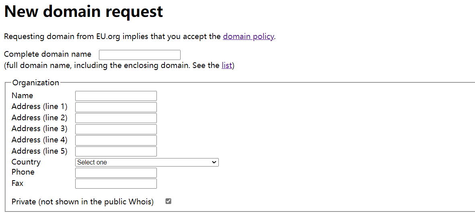
Task: Uncheck the Private Whois checkbox
Action: (169, 201)
